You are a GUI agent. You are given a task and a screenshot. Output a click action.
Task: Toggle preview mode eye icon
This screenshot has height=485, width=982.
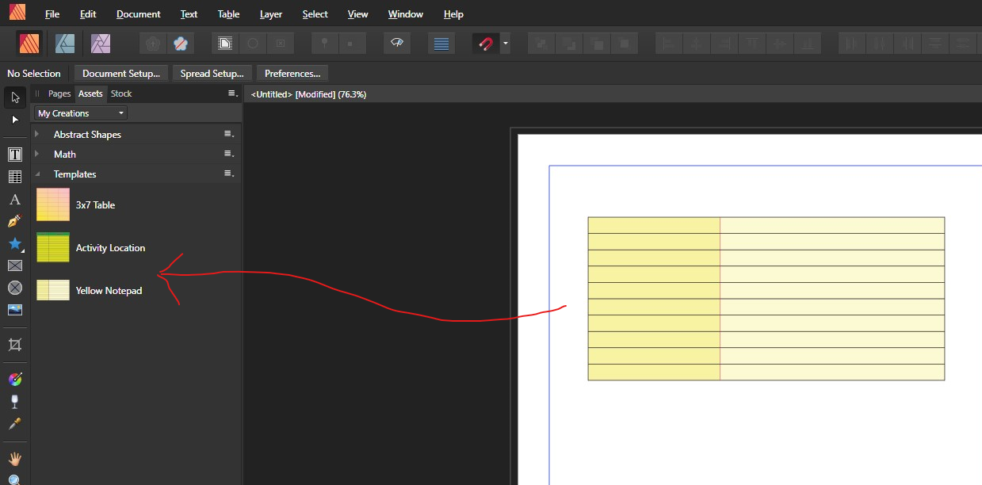[x=397, y=44]
